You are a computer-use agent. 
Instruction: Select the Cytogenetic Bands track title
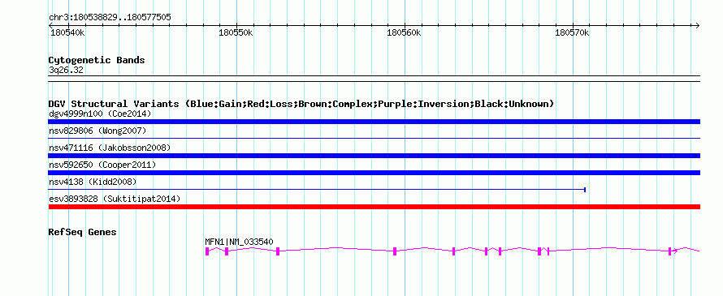97,60
